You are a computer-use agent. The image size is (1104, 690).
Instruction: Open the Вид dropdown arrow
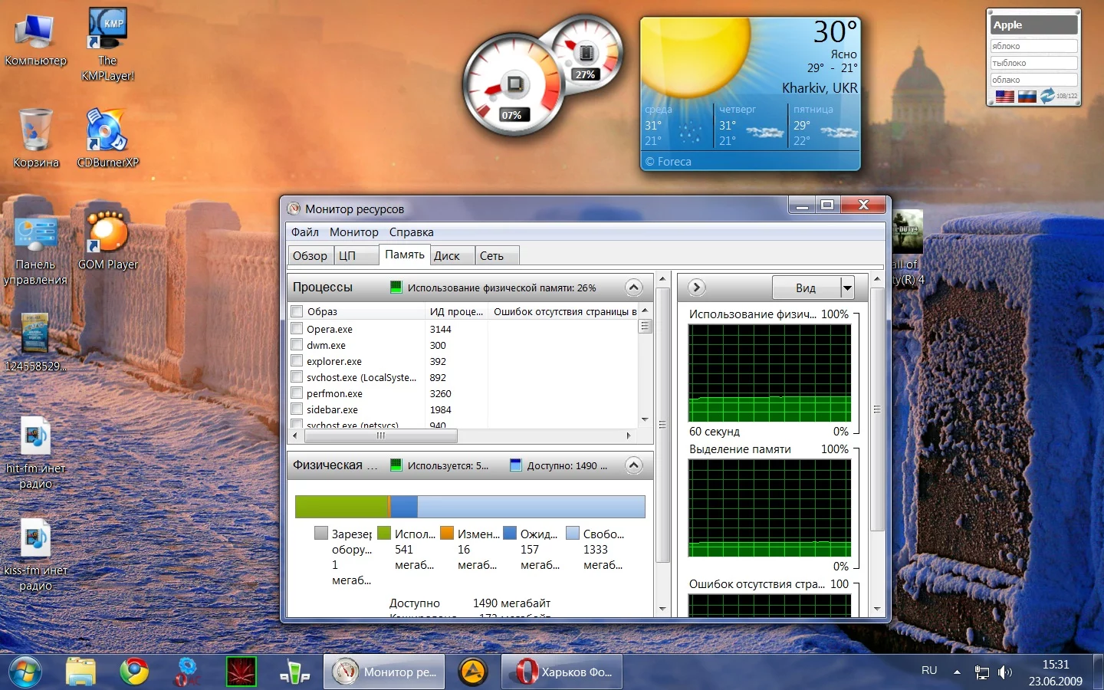[x=847, y=288]
